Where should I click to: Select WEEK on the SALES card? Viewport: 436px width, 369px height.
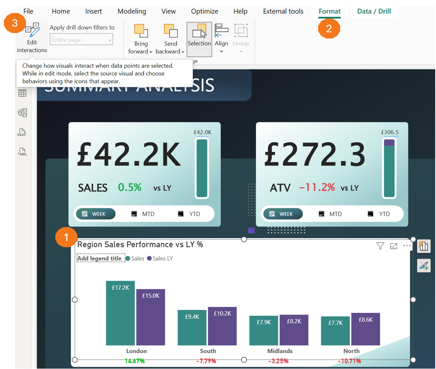click(x=96, y=214)
